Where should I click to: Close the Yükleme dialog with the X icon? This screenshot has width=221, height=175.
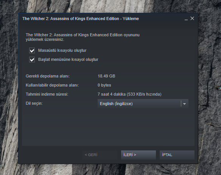point(192,19)
